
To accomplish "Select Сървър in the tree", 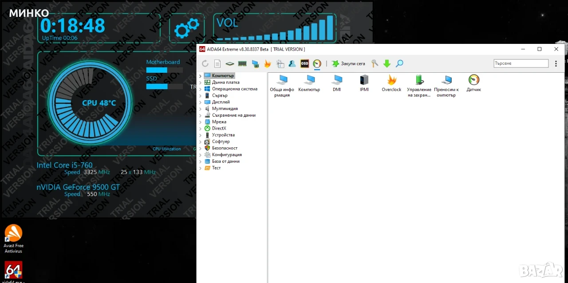I will tap(220, 95).
